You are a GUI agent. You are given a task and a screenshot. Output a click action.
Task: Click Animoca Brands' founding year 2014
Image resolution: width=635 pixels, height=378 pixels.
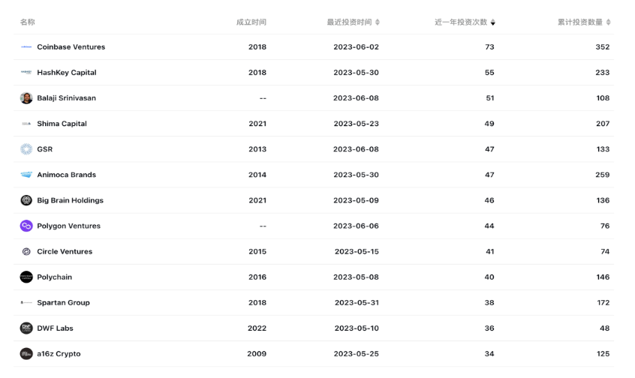point(257,175)
